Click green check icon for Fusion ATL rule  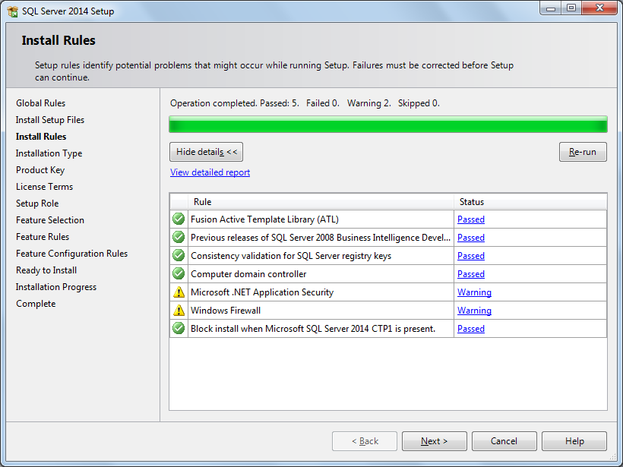[179, 219]
